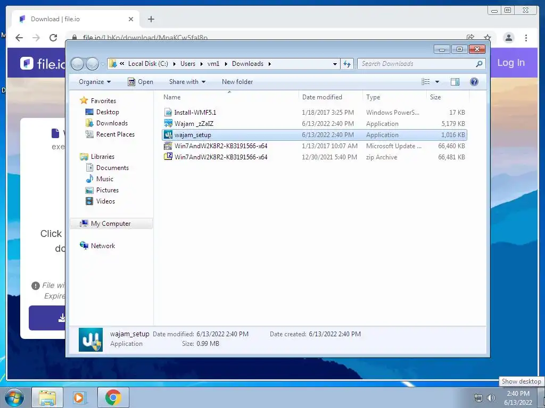Click the Favorites star icon
Screen dimensions: 545x408
tap(84, 100)
